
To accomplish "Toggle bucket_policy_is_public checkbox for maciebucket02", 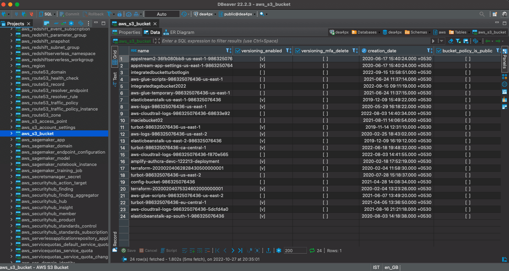I will 468,120.
